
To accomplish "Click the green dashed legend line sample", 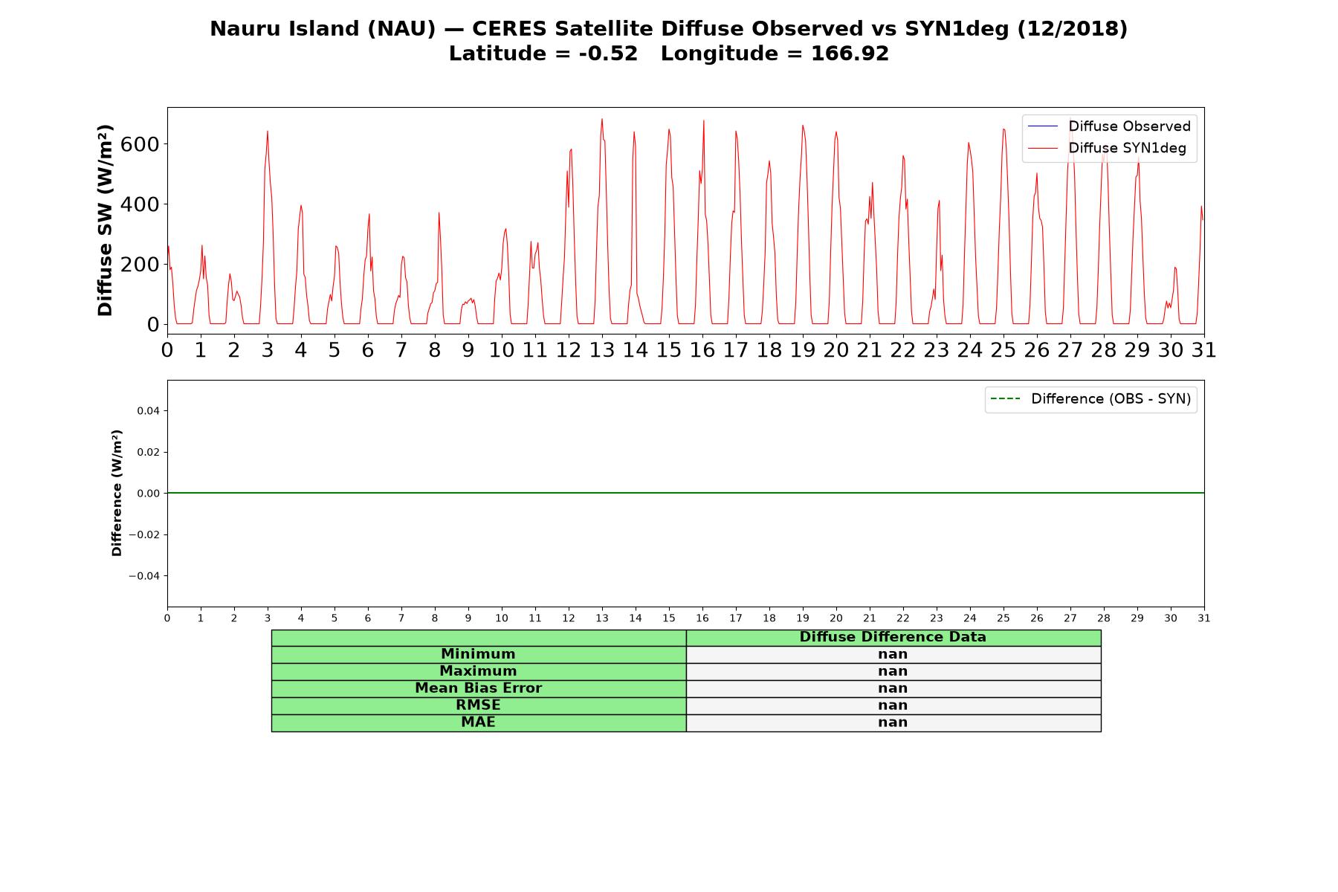I will pyautogui.click(x=1005, y=399).
